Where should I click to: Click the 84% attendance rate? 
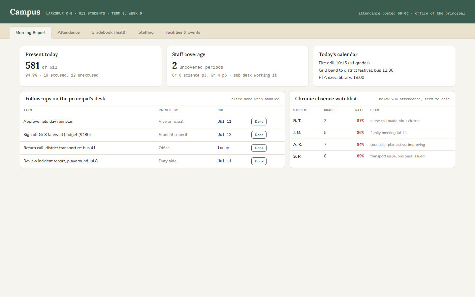pos(360,145)
